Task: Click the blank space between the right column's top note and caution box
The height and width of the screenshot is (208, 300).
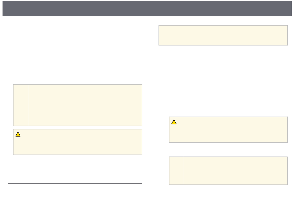Action: tap(223, 81)
